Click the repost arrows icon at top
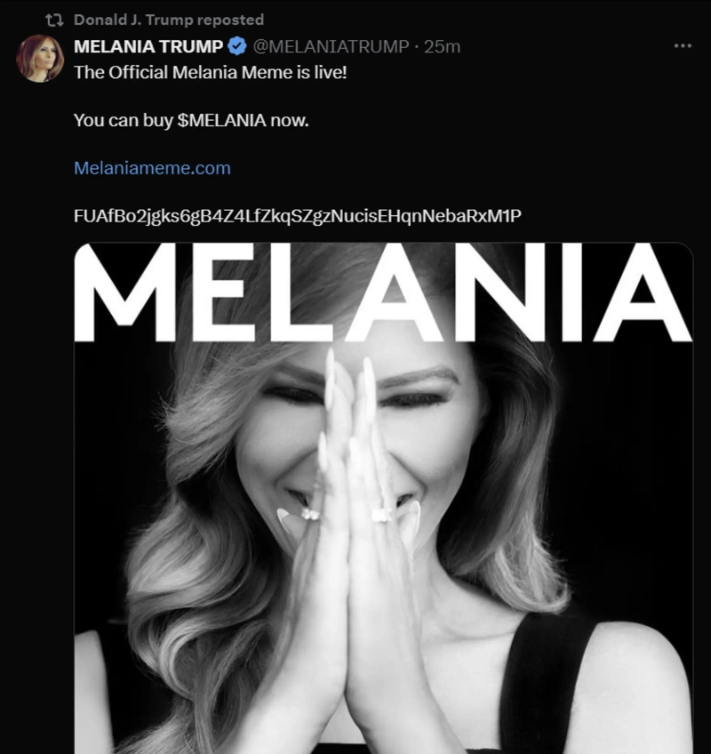Viewport: 711px width, 754px height. (x=53, y=20)
